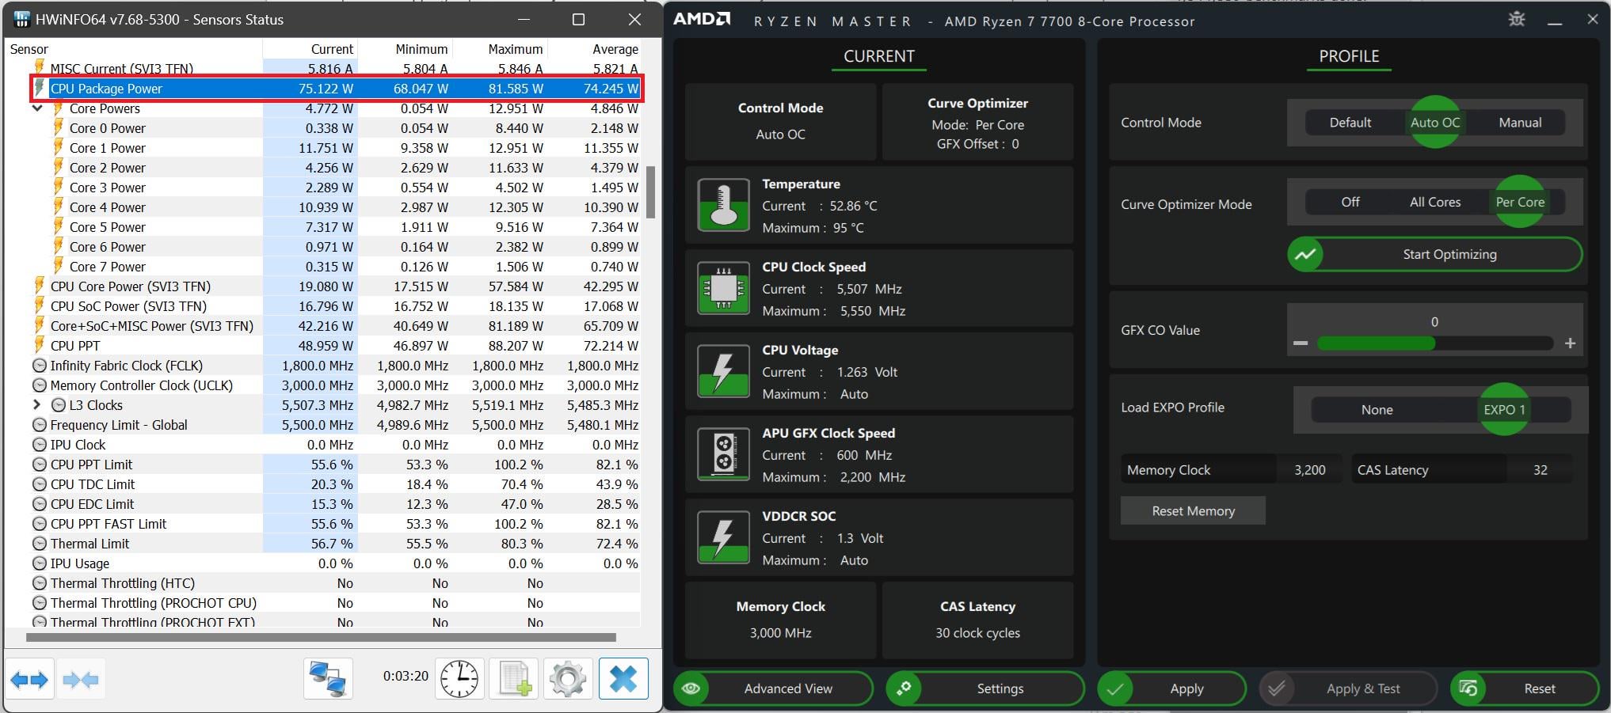The width and height of the screenshot is (1611, 713).
Task: Click the CPU Clock Speed chip icon
Action: click(x=723, y=288)
